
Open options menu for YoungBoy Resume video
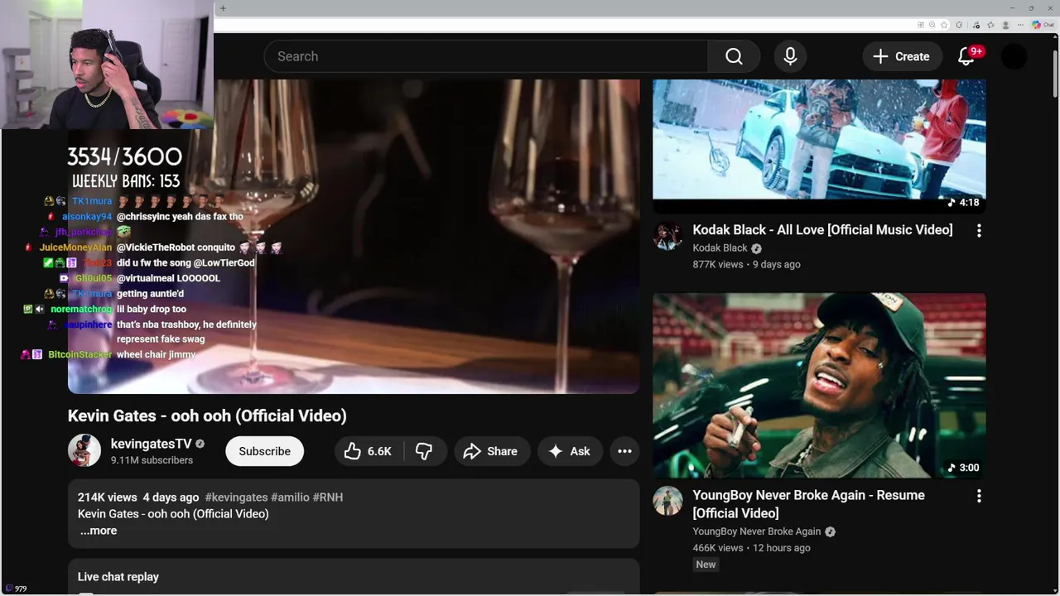(979, 496)
